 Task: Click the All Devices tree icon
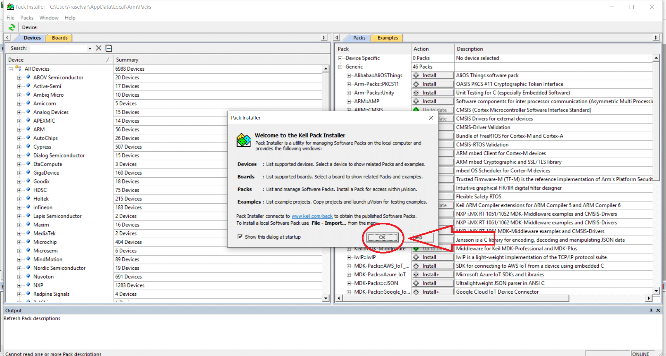click(18, 69)
